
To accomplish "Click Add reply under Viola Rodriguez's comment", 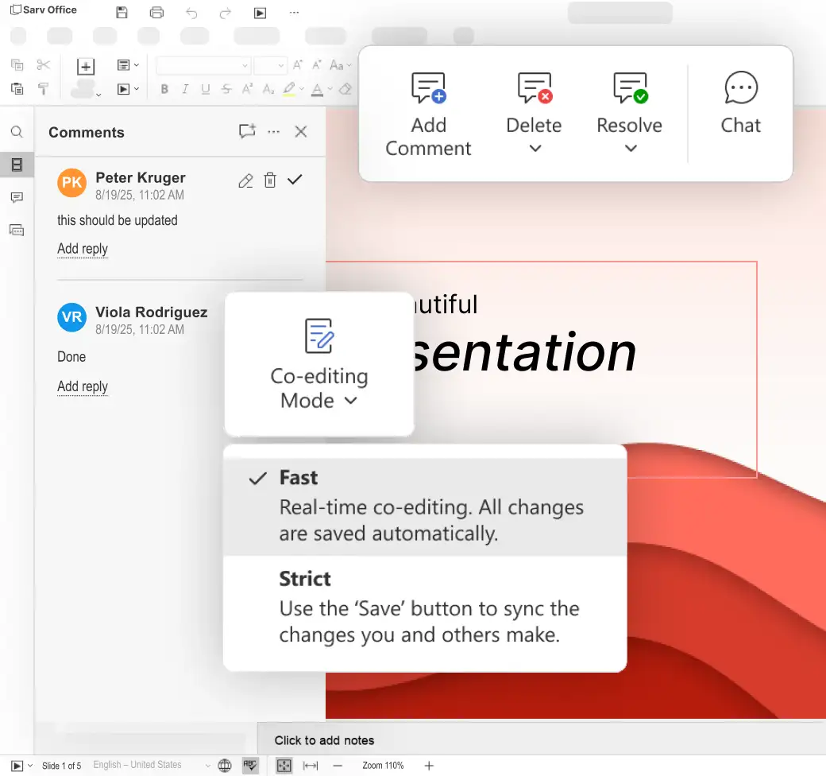I will point(83,386).
